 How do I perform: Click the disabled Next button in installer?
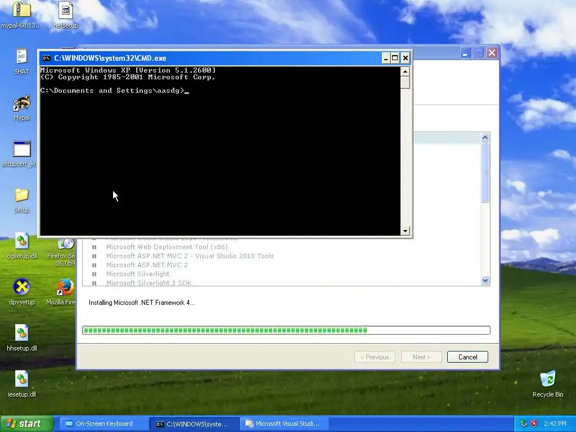tap(421, 357)
